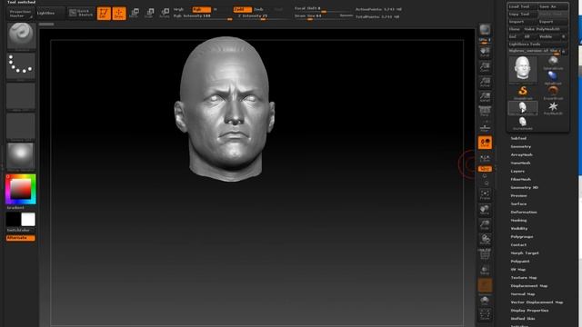582x327 pixels.
Task: Set canvas to Actual size
Action: pos(485,82)
